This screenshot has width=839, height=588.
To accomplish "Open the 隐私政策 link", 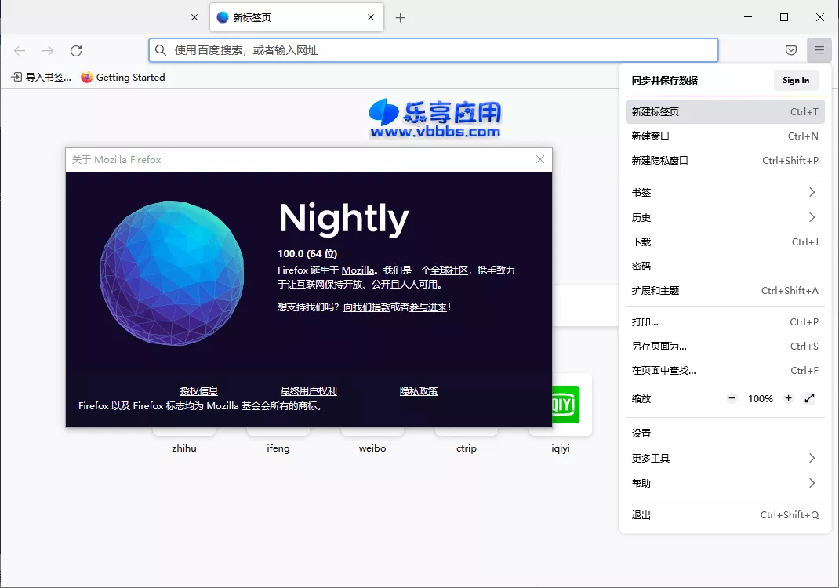I will click(418, 390).
